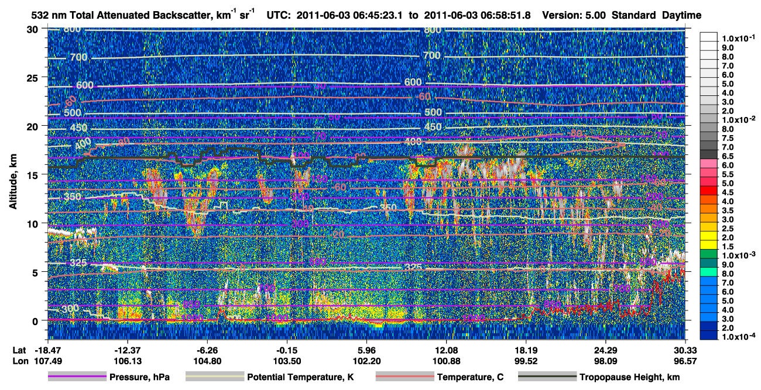Viewport: 761px width, 390px height.
Task: Click latitude value 18.19
Action: [x=526, y=350]
